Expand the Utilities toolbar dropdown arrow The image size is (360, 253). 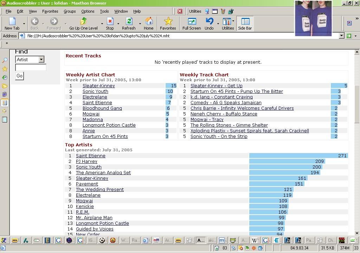[x=233, y=22]
